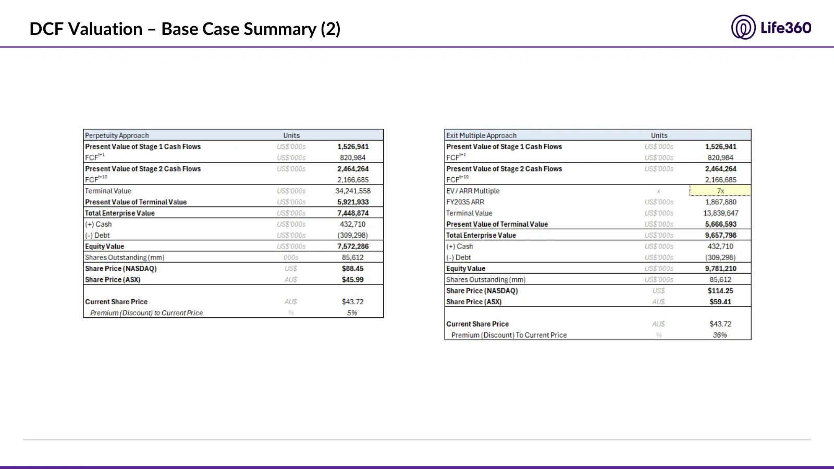Select Exit Multiple Equity Value 9,781,210
This screenshot has height=469, width=834.
(x=721, y=268)
